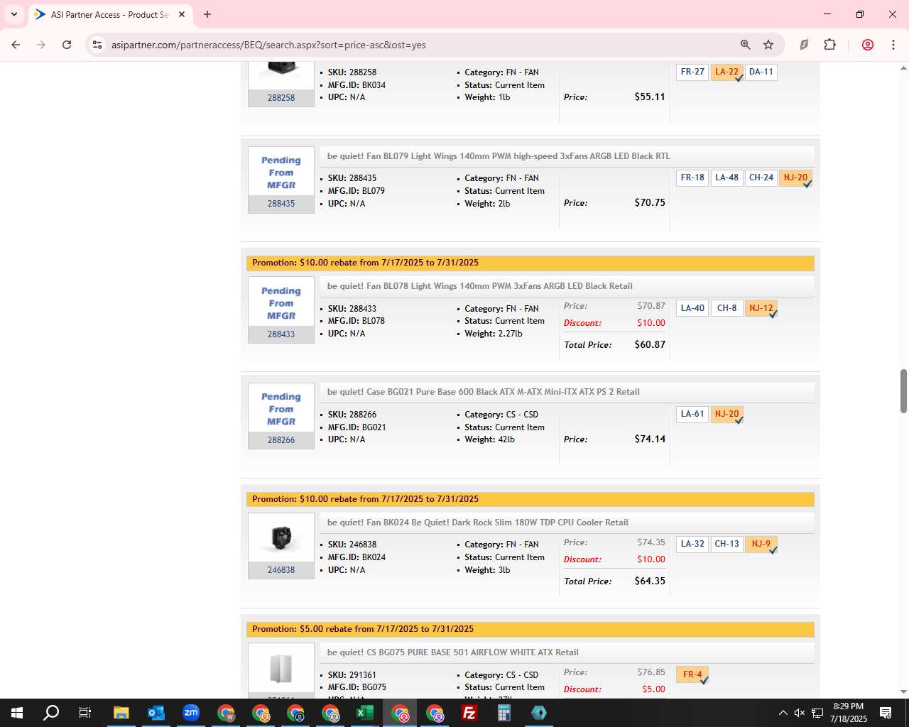Image resolution: width=909 pixels, height=727 pixels.
Task: Open Zoom from the taskbar
Action: (x=190, y=713)
